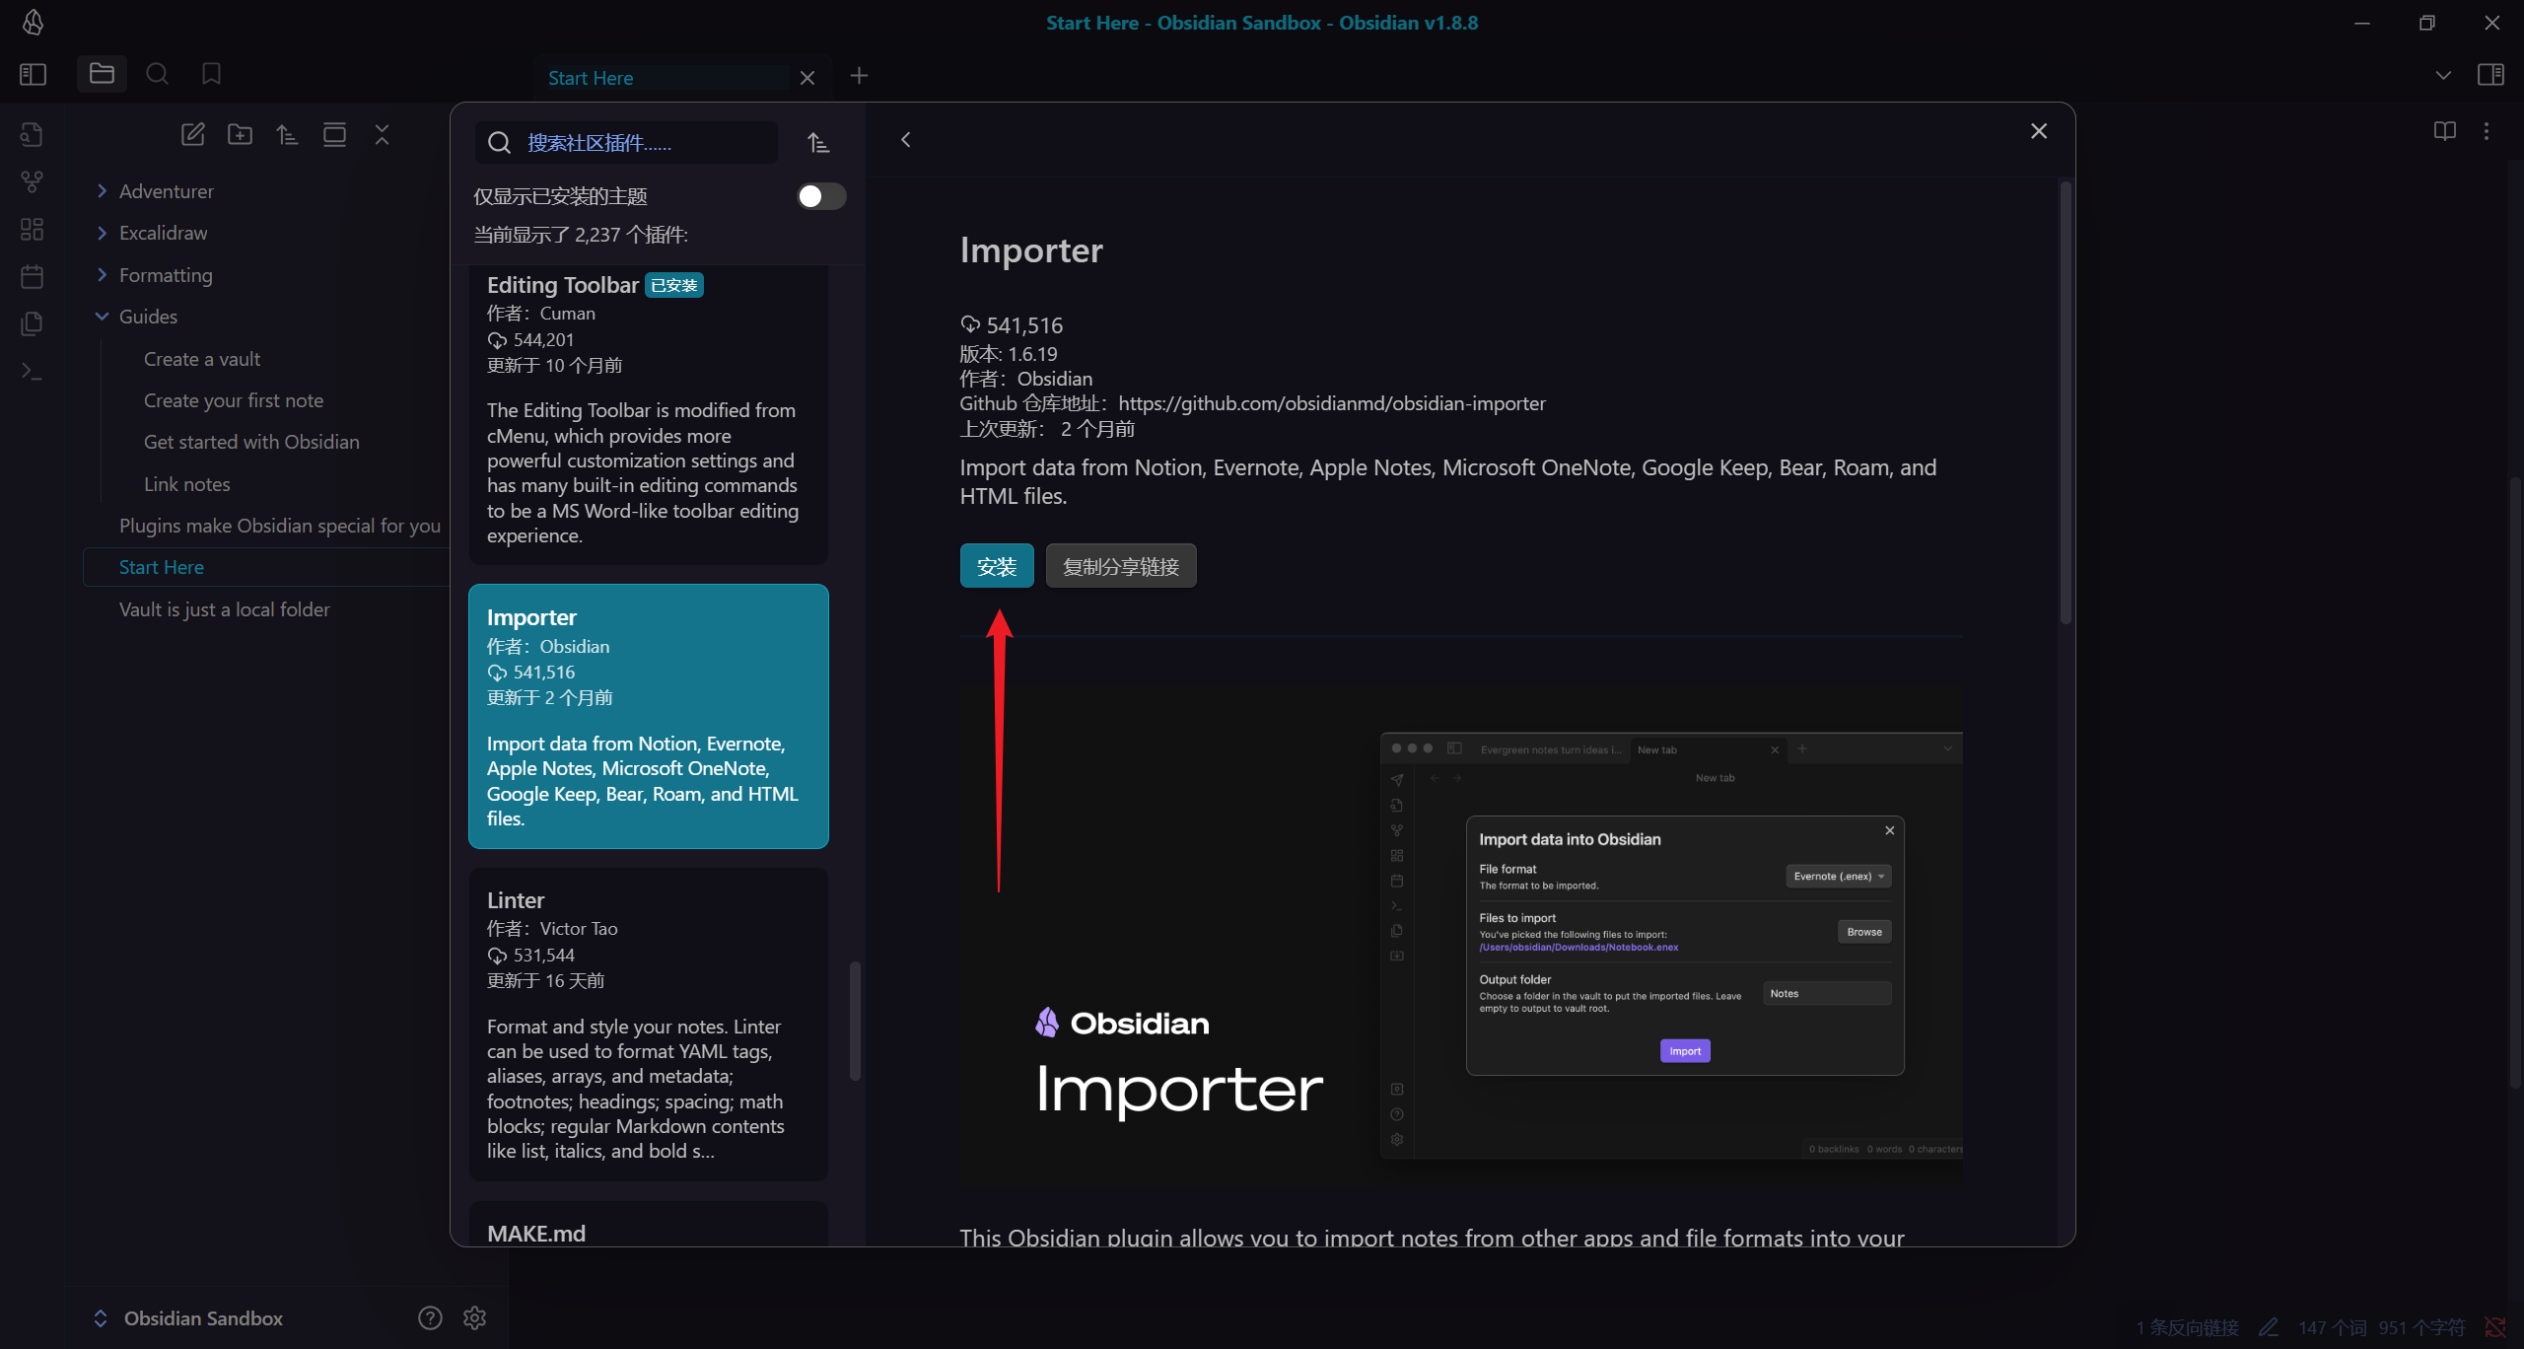Open the tab list dropdown arrow

click(x=2442, y=75)
